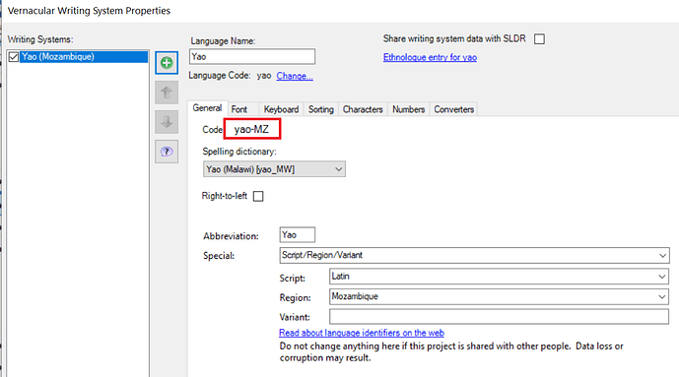This screenshot has height=377, width=679.
Task: Move writing system up with arrow icon
Action: click(167, 93)
